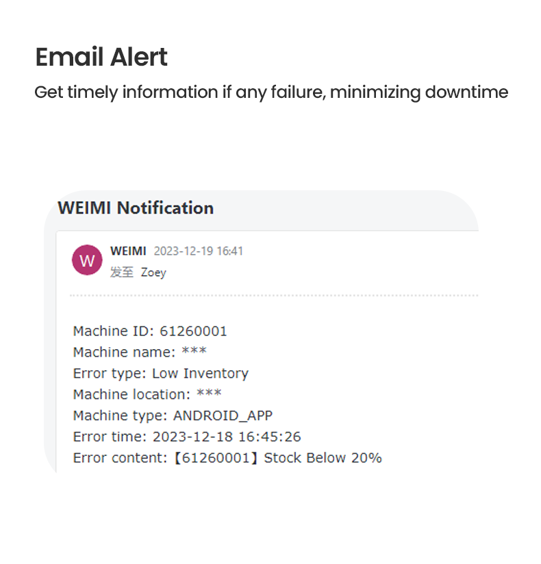Click the masked *** machine location value
This screenshot has width=541, height=564.
(x=209, y=395)
